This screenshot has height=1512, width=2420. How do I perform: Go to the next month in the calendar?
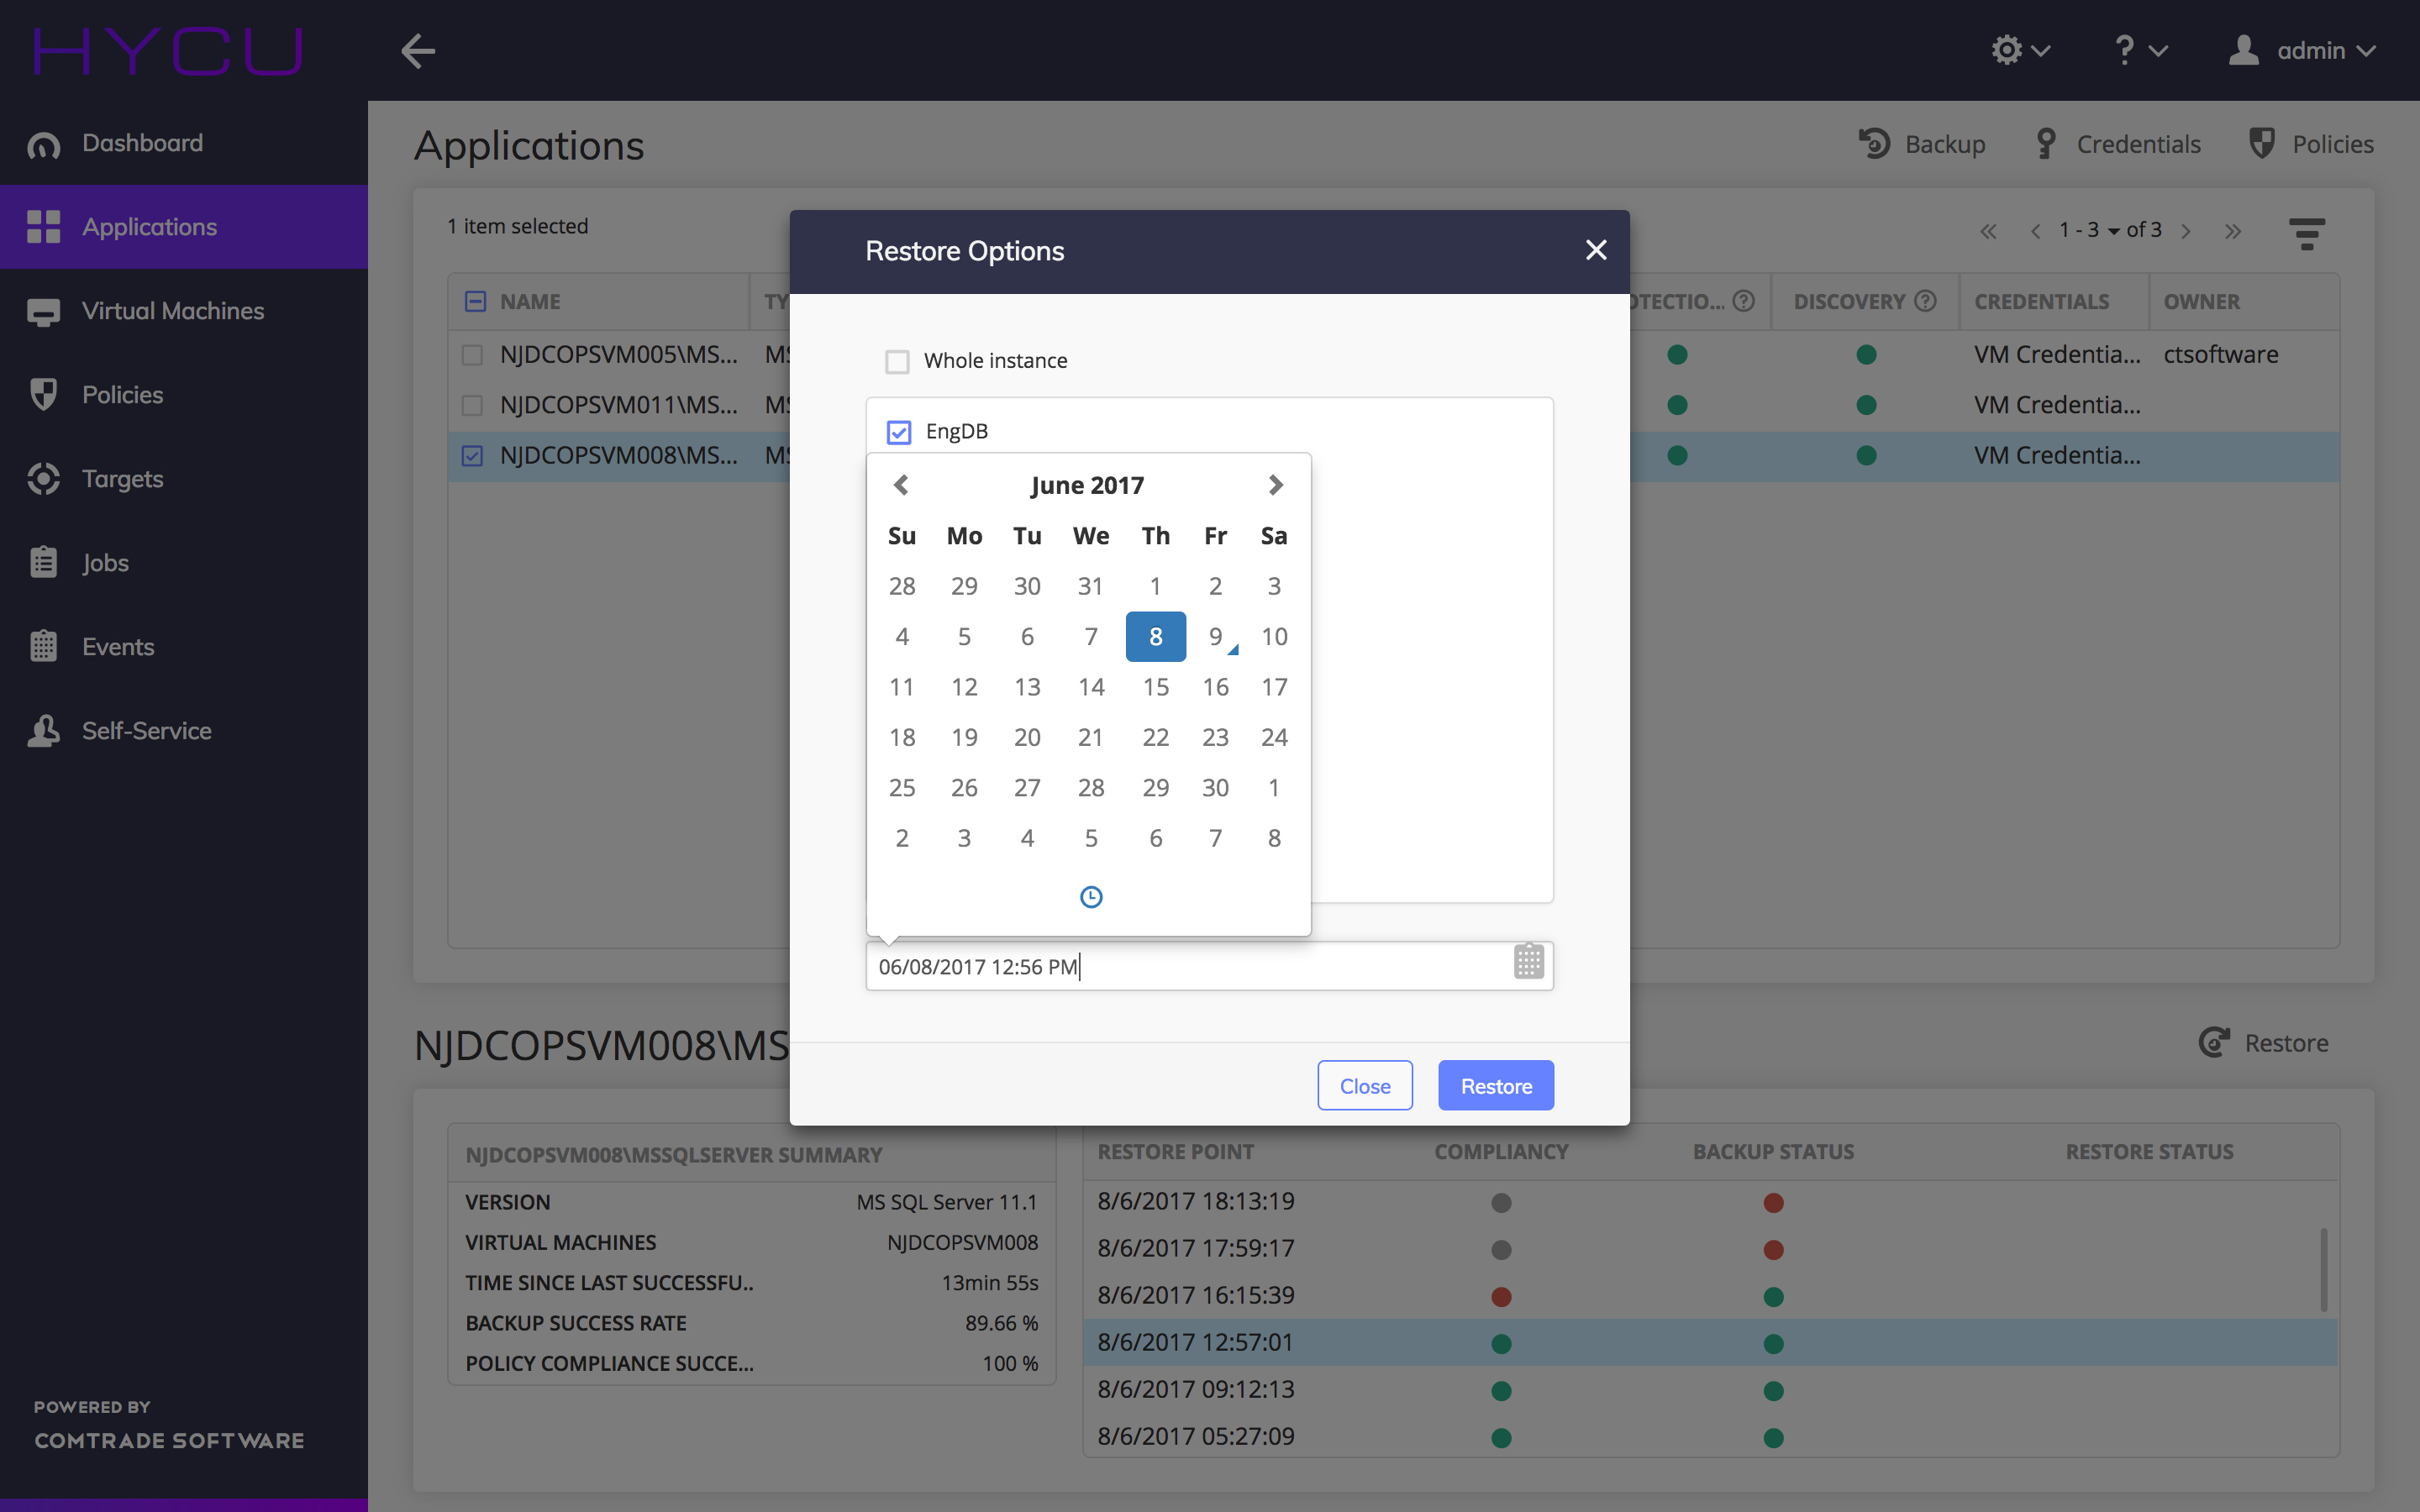(1274, 485)
